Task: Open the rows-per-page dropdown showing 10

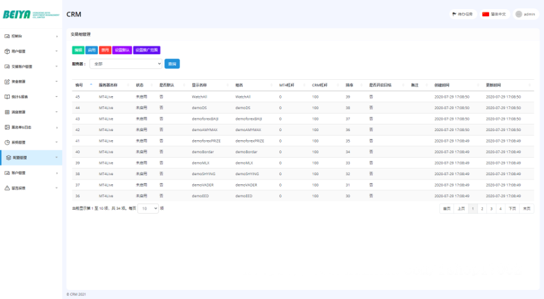Action: pyautogui.click(x=148, y=208)
